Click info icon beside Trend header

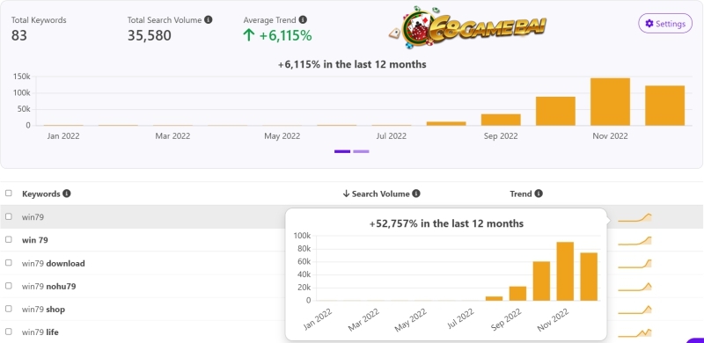pyautogui.click(x=539, y=193)
